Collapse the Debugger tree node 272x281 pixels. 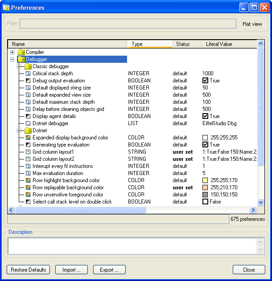click(12, 59)
